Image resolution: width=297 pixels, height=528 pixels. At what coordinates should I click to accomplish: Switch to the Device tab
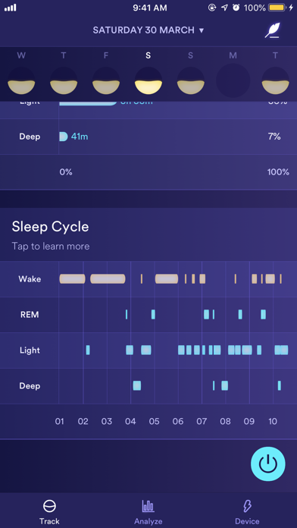click(x=247, y=513)
